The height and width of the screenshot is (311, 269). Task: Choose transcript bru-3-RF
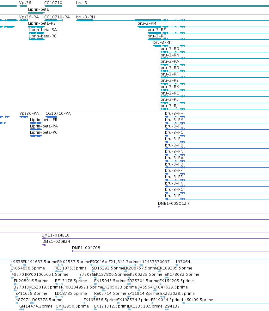(169, 74)
